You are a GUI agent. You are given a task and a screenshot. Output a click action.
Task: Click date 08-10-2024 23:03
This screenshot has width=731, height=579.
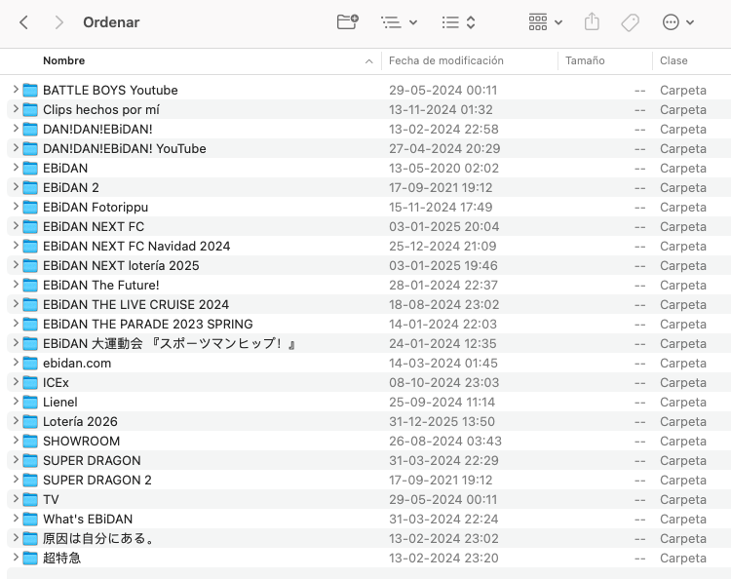tap(444, 383)
